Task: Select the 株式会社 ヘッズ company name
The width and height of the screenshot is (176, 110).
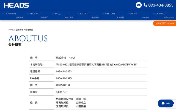Action: [66, 58]
